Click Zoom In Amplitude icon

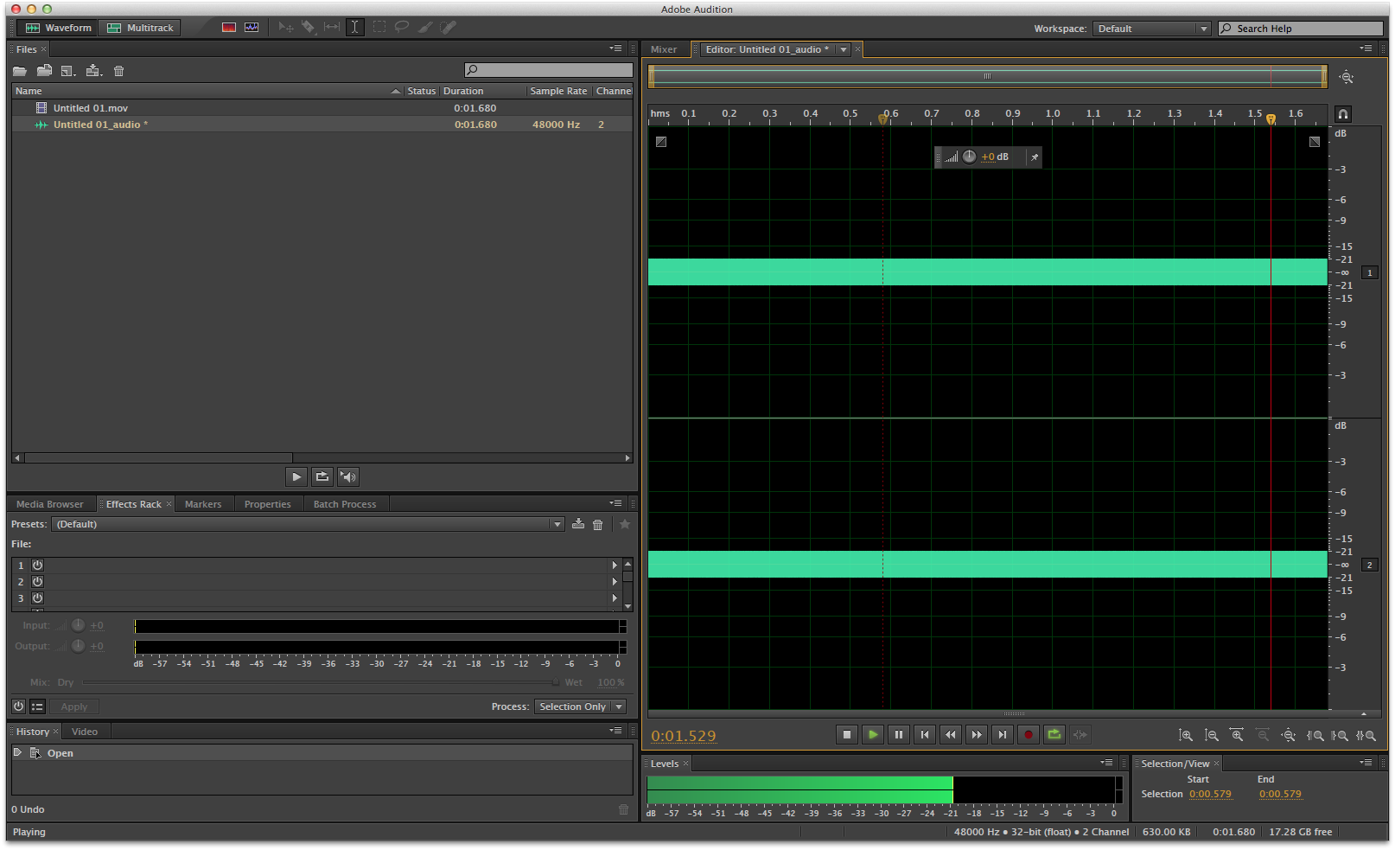(x=1186, y=735)
